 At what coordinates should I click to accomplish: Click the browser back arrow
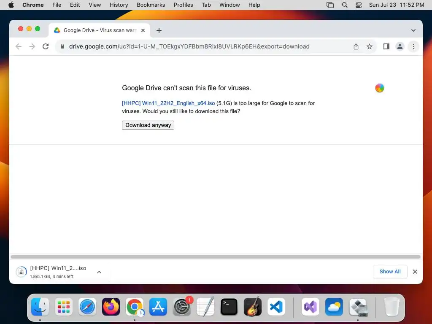pyautogui.click(x=19, y=46)
